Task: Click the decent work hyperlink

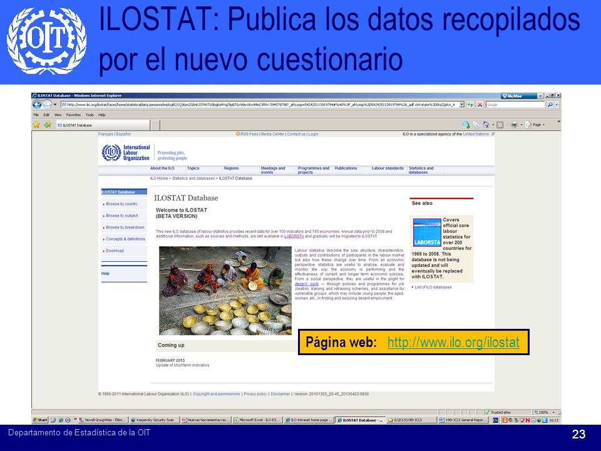Action: pos(307,284)
